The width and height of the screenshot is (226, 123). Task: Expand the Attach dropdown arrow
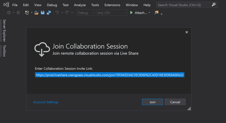point(149,13)
